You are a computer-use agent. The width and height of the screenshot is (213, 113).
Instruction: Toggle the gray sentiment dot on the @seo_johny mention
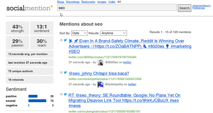(61, 72)
